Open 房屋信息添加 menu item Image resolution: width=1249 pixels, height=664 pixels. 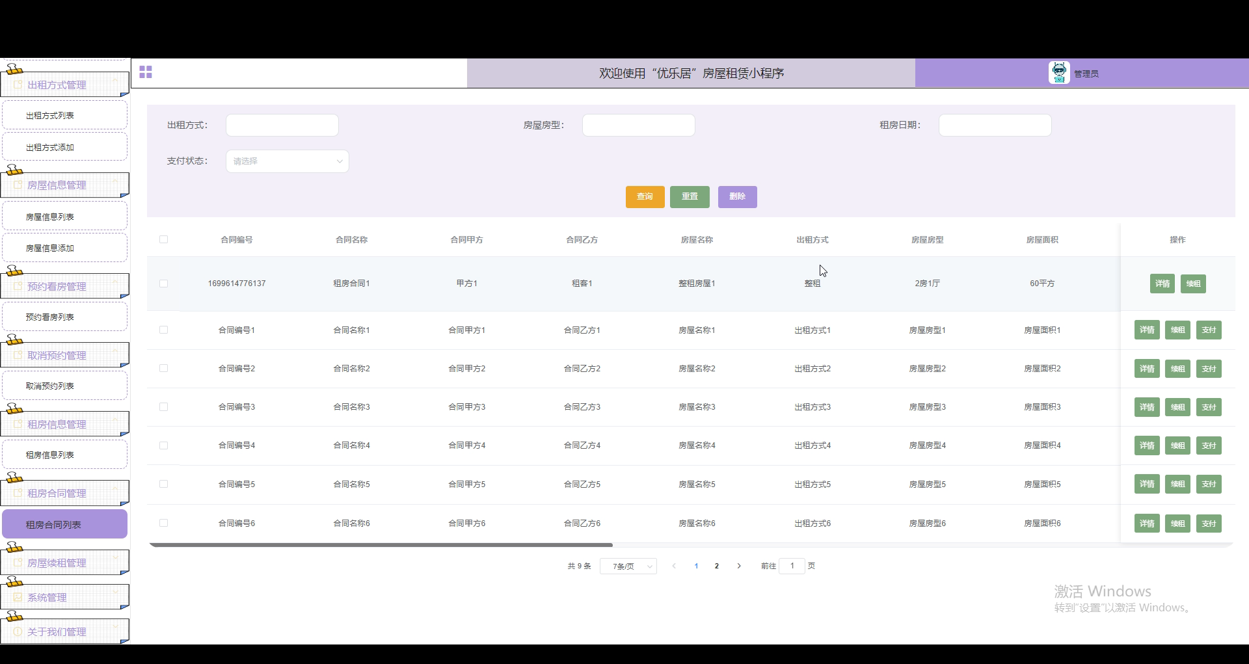pos(65,248)
